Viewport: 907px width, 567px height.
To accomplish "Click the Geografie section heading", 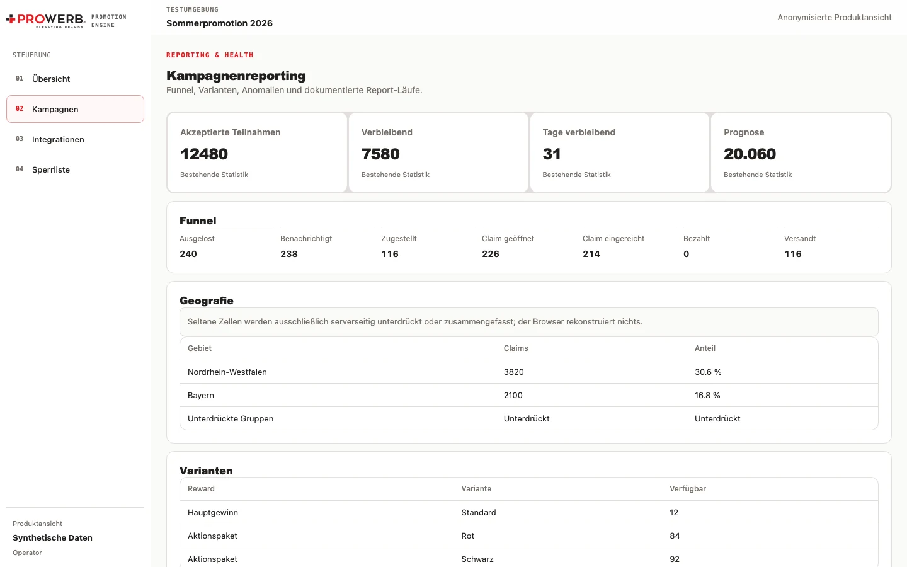I will tap(207, 301).
